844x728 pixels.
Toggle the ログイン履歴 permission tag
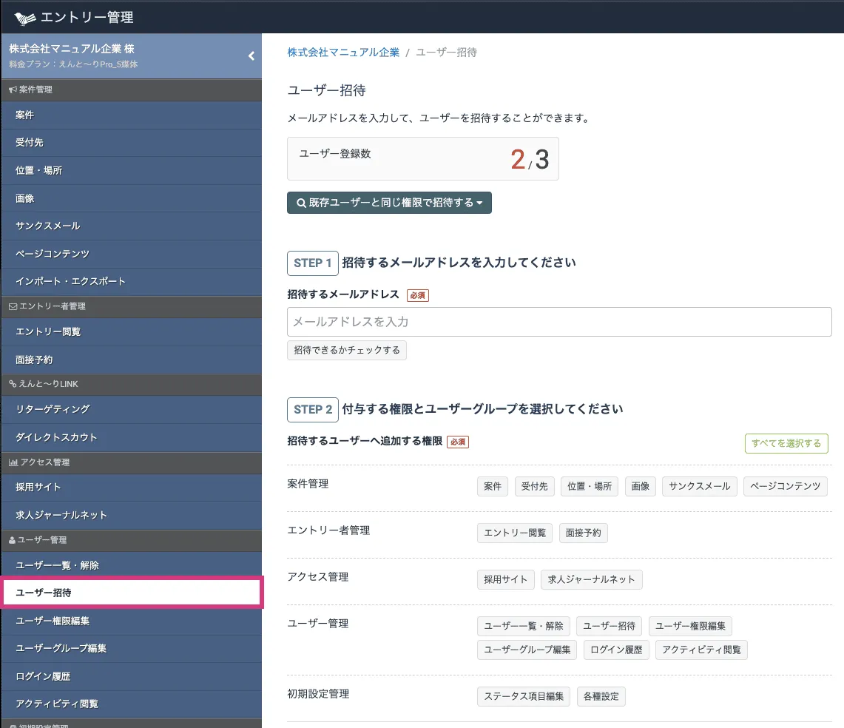click(616, 650)
